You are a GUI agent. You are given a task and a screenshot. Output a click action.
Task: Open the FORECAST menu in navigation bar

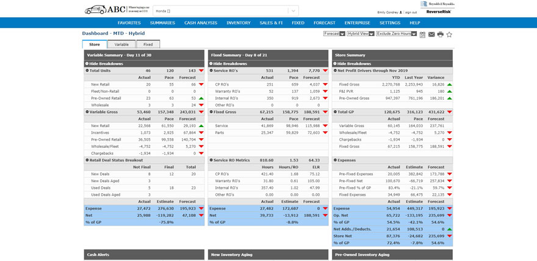pyautogui.click(x=324, y=23)
